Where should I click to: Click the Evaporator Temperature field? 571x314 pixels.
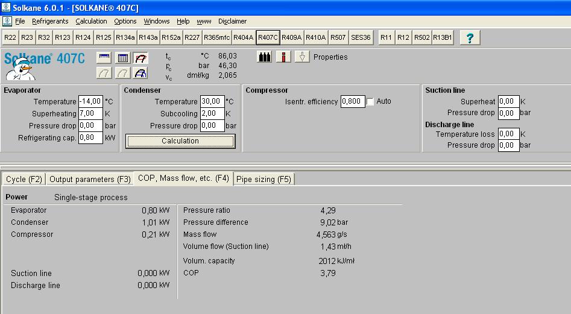pos(90,101)
